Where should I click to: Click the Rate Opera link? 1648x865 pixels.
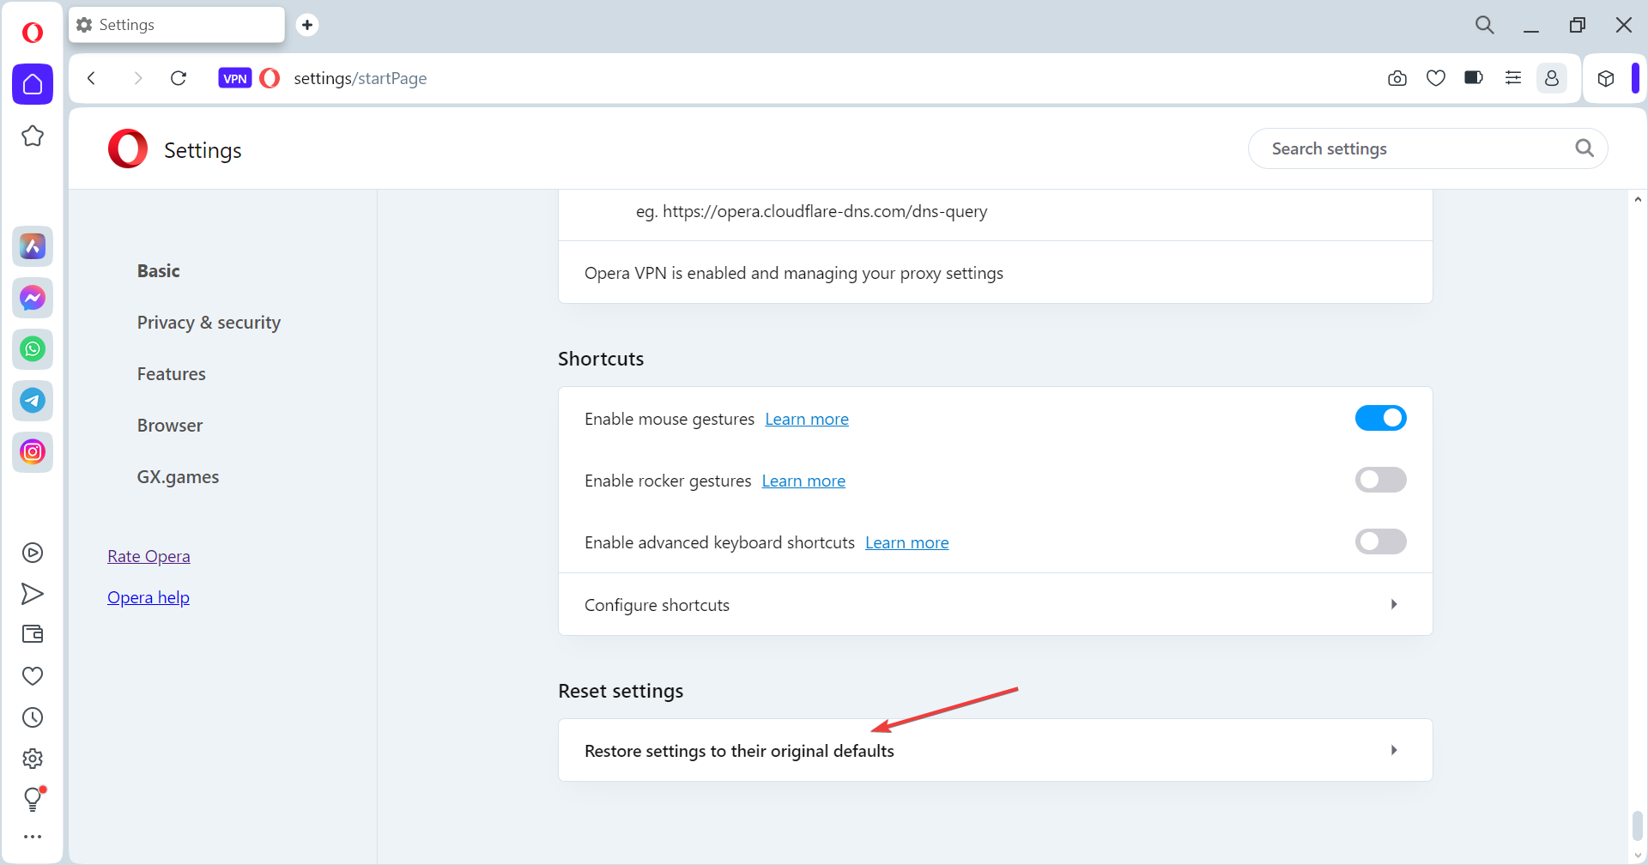148,556
